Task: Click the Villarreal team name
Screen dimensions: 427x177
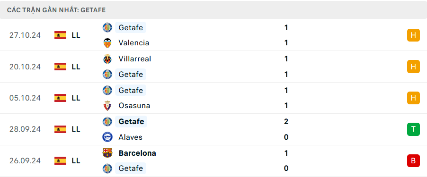Action: (135, 59)
